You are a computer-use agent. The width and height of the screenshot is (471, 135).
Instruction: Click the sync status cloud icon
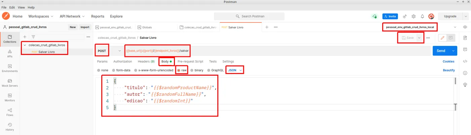click(374, 16)
